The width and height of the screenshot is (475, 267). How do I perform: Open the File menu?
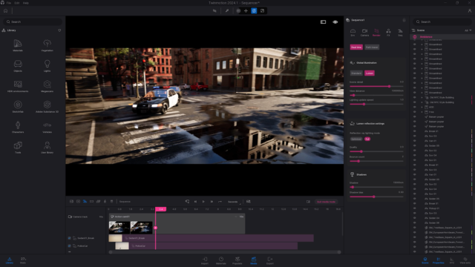[9, 3]
